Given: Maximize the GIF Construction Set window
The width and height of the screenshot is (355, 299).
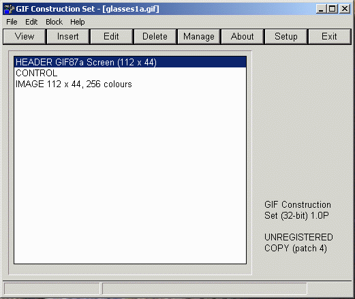Looking at the screenshot, I should point(332,9).
